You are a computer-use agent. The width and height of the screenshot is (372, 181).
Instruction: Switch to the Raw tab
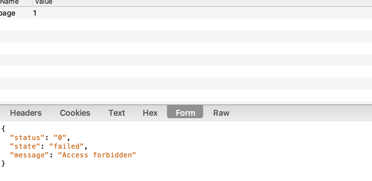pyautogui.click(x=221, y=113)
